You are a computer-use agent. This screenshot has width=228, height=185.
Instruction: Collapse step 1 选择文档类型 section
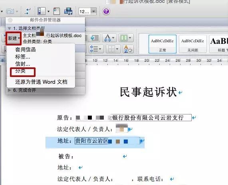click(10, 28)
